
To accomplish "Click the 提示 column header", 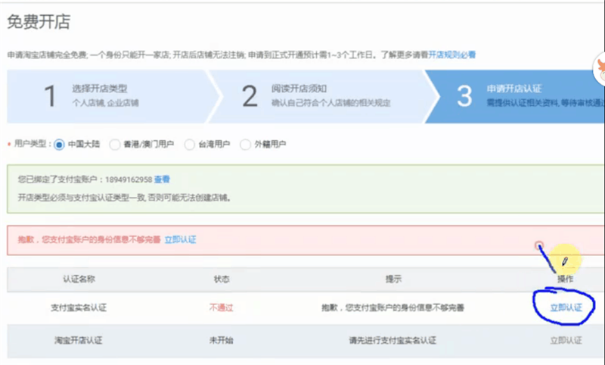I will [393, 279].
